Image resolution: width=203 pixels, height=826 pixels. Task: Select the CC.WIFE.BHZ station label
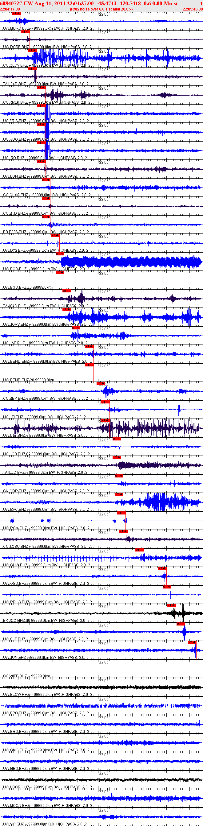(26, 676)
